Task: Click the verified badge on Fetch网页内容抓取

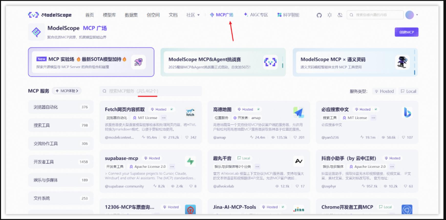Action: point(172,109)
